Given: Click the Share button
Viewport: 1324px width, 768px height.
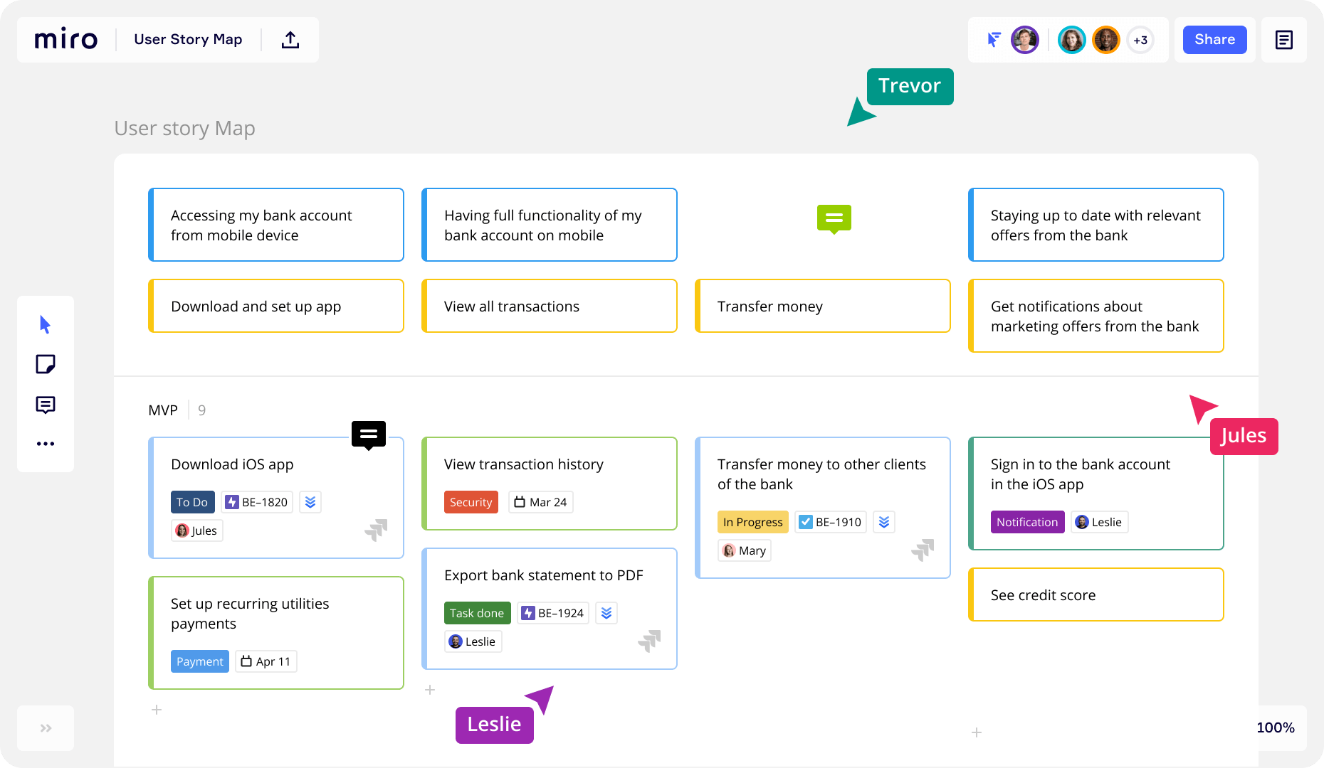Looking at the screenshot, I should pos(1214,40).
